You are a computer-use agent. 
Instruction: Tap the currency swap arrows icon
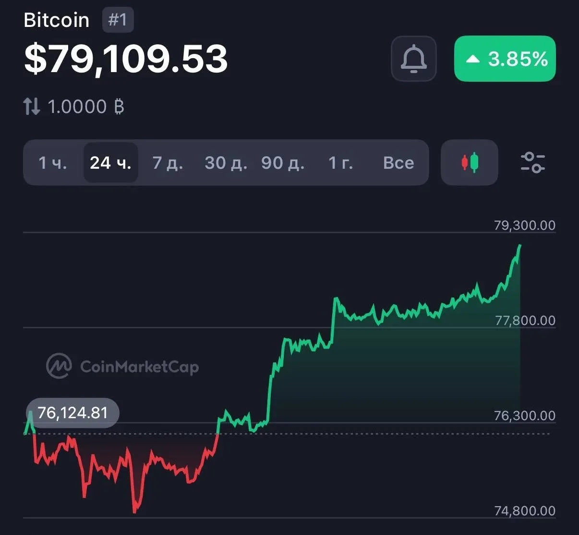(x=32, y=106)
